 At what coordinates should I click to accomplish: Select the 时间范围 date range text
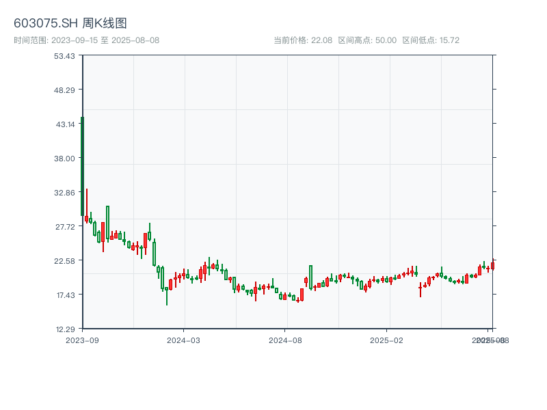87,40
